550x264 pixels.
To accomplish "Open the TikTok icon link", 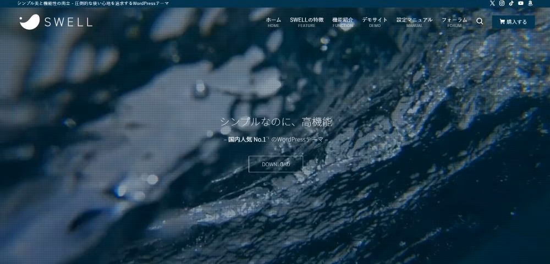I will 512,3.
